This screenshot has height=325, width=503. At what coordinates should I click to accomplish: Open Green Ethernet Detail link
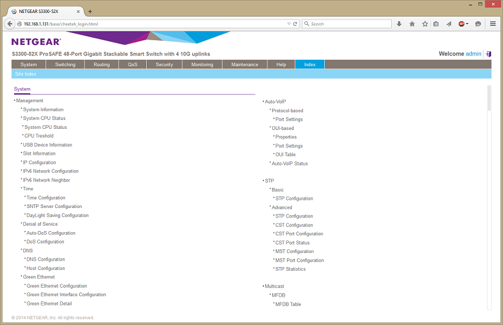49,303
